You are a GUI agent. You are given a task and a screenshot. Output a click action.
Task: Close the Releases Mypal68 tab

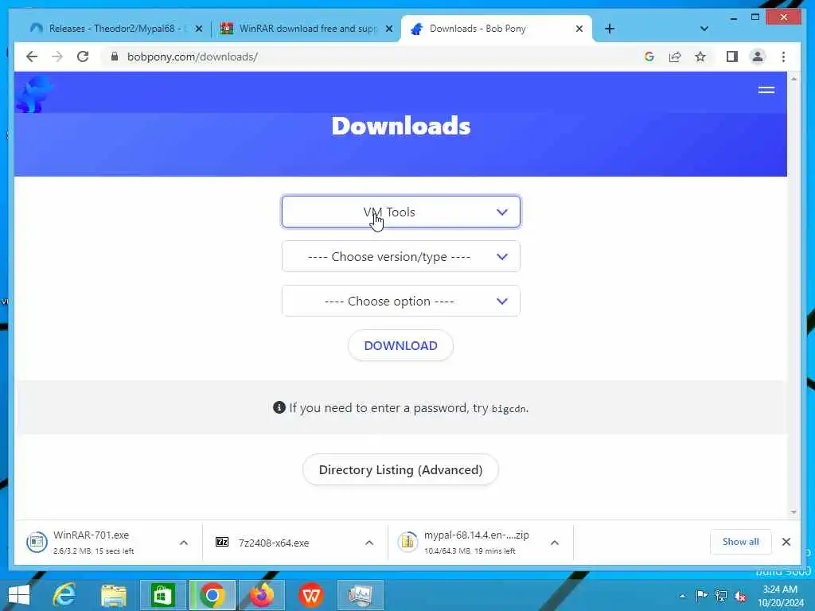pyautogui.click(x=198, y=29)
